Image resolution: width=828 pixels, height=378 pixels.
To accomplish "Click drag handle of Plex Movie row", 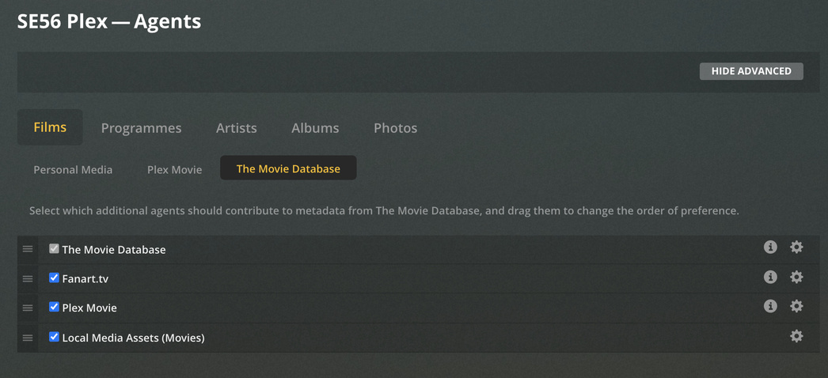I will pyautogui.click(x=28, y=308).
